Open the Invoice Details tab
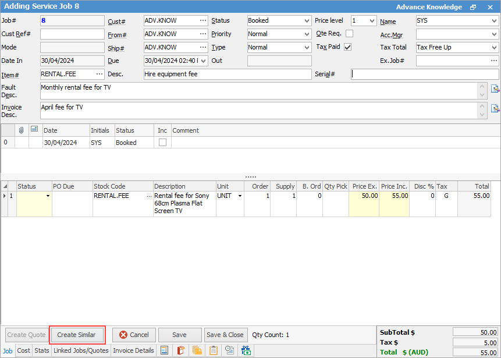Viewport: 501px width, 358px height. (x=133, y=350)
